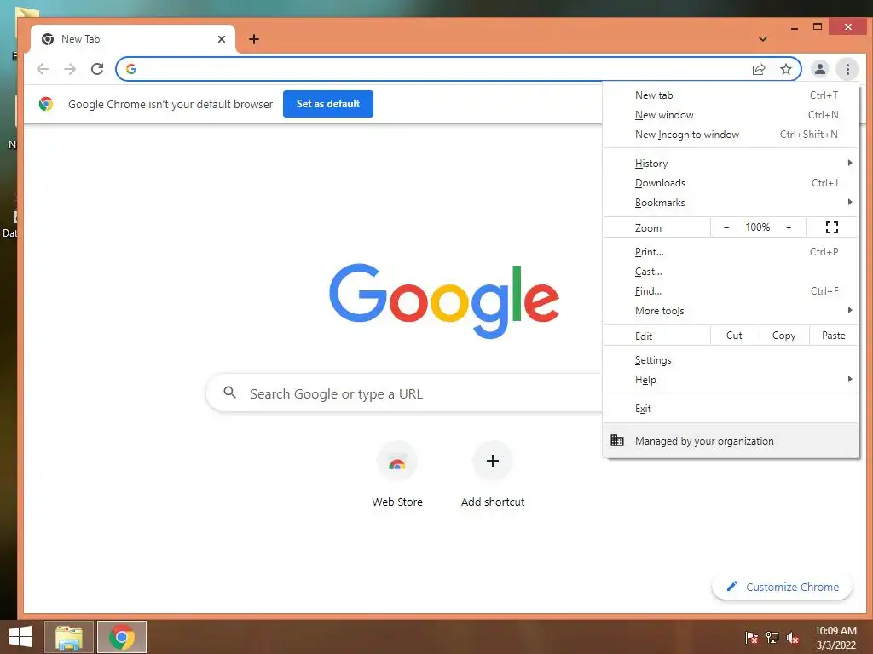Click the Chrome taskbar icon
The height and width of the screenshot is (654, 873).
pos(122,637)
